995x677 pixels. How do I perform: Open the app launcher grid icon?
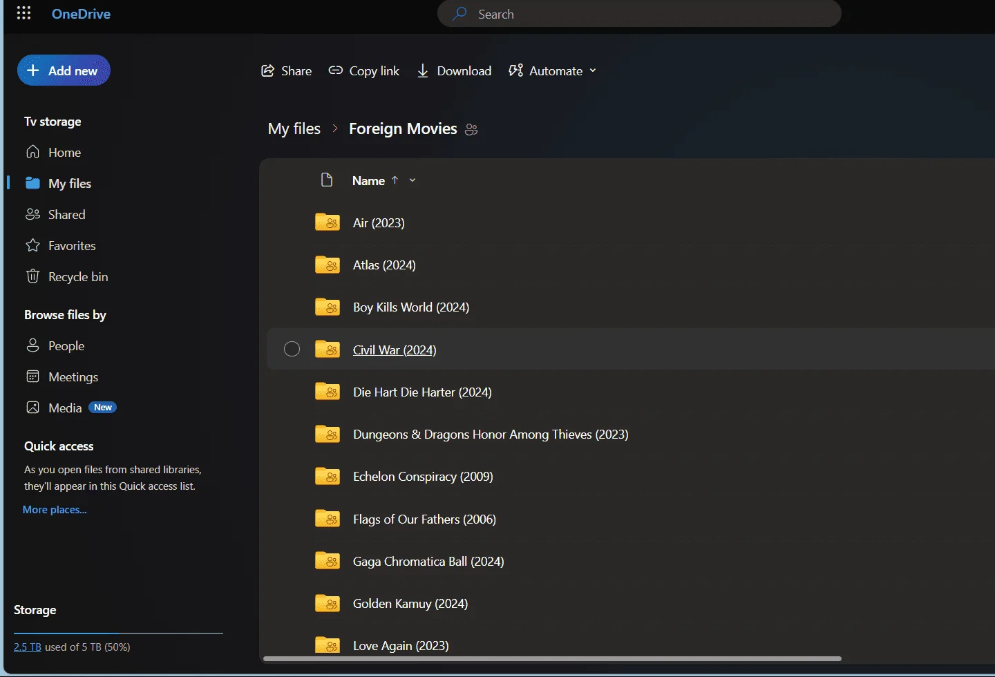23,14
